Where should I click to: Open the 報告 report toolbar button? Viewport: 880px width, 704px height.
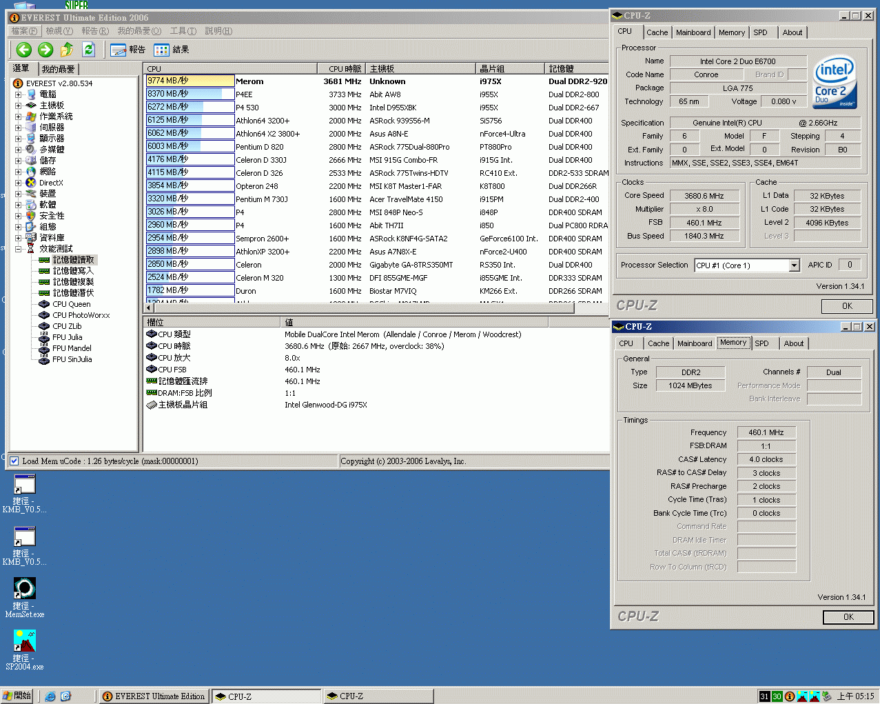click(128, 50)
